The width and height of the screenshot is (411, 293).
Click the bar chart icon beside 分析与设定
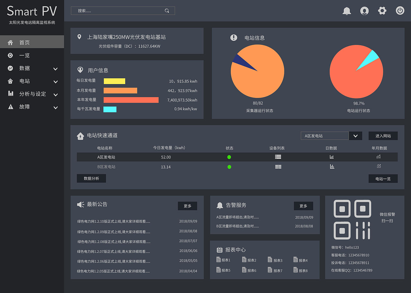click(11, 93)
